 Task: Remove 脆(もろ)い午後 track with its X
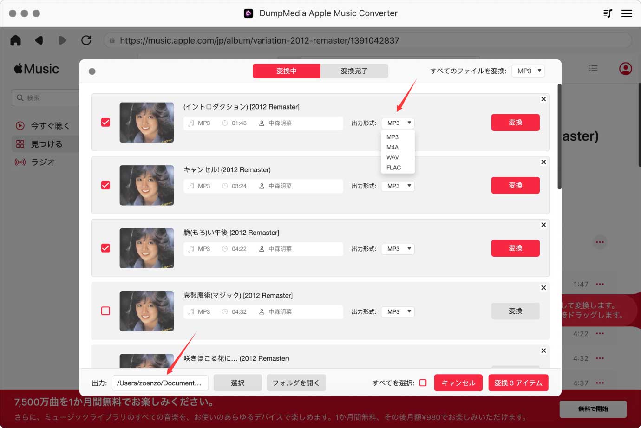click(x=543, y=225)
